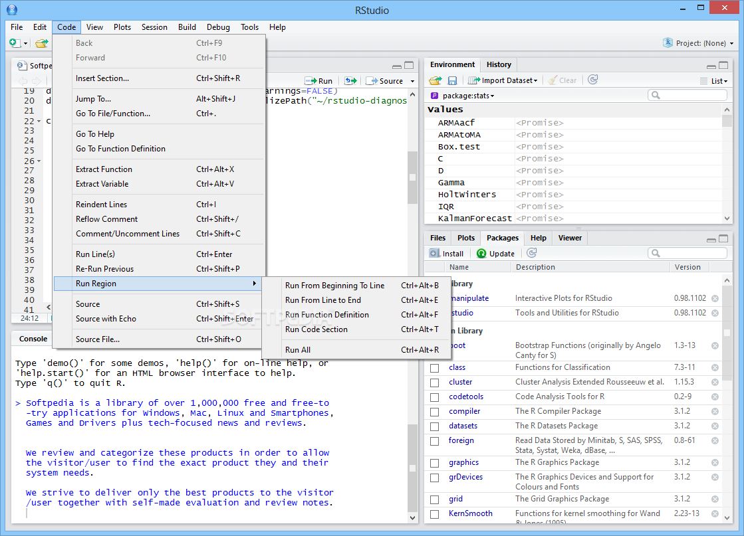
Task: Select Run All from submenu
Action: [356, 350]
